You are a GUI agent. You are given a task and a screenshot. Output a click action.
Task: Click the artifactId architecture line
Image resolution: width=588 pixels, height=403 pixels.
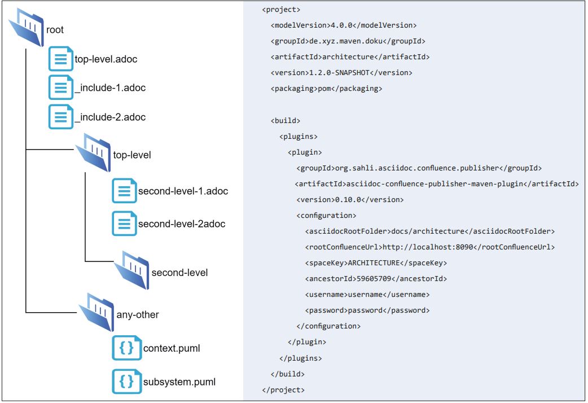point(350,57)
